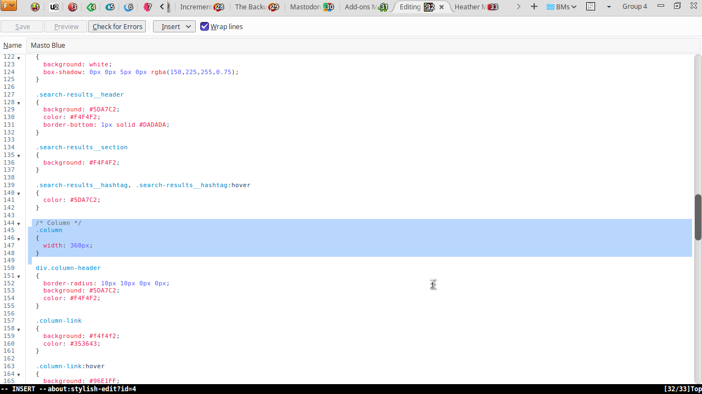Open the BMs bookmarks folder dropdown

[x=562, y=7]
